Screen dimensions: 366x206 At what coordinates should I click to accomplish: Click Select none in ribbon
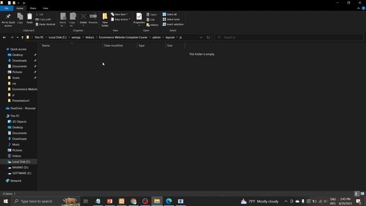[x=171, y=19]
